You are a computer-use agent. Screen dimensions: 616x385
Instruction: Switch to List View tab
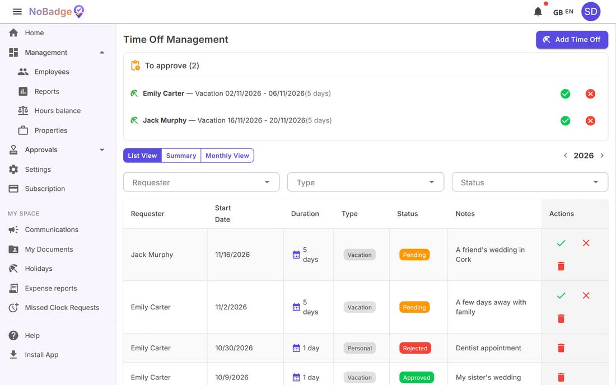point(142,156)
